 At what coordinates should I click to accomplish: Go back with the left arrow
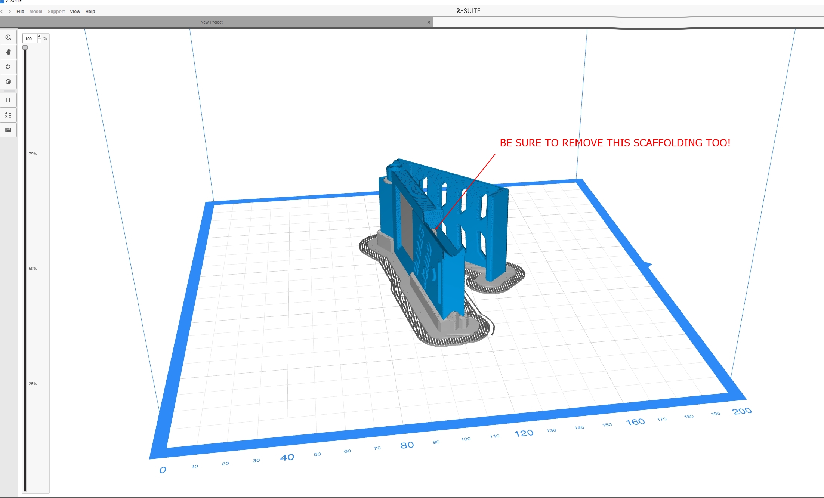(x=2, y=12)
